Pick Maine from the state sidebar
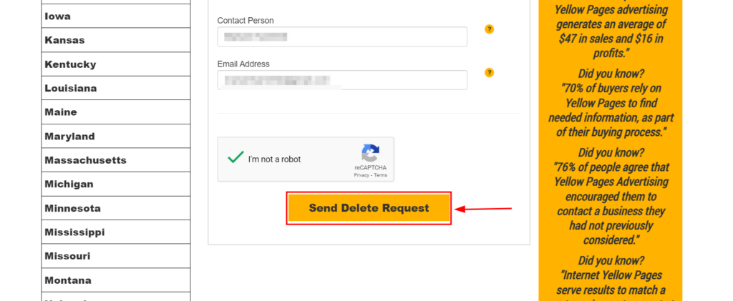Viewport: 733px width, 301px height. pyautogui.click(x=116, y=112)
